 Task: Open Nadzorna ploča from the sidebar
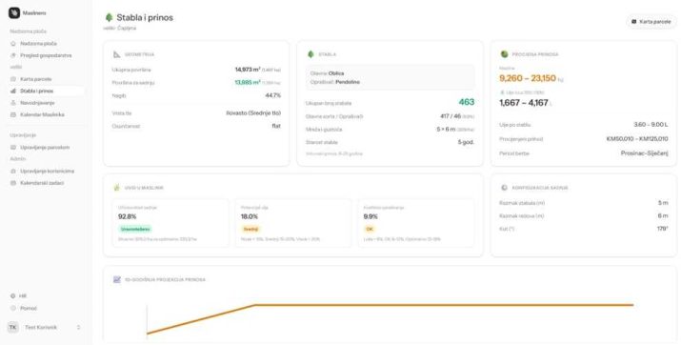coord(38,44)
